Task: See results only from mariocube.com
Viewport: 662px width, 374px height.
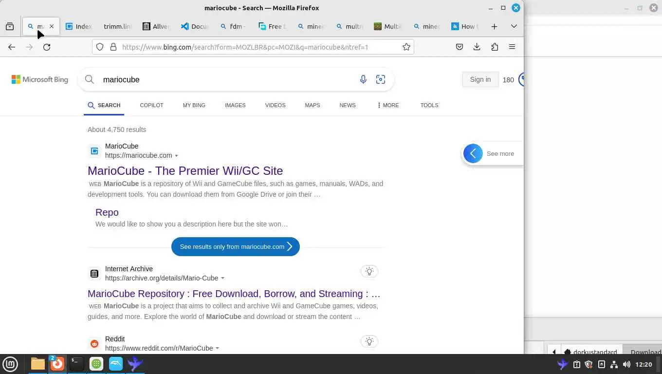Action: [x=236, y=246]
